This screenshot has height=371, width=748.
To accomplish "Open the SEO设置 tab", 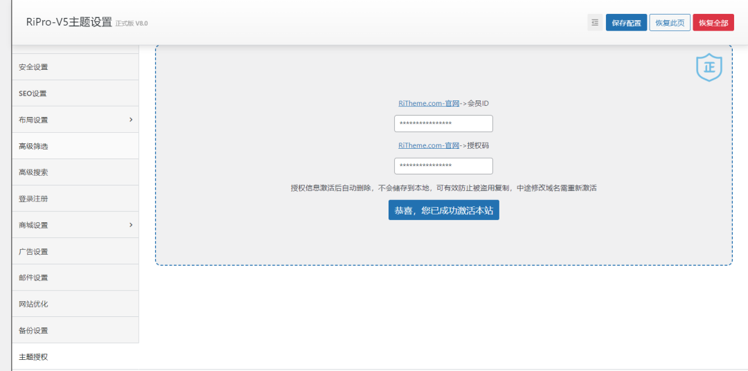I will point(33,93).
